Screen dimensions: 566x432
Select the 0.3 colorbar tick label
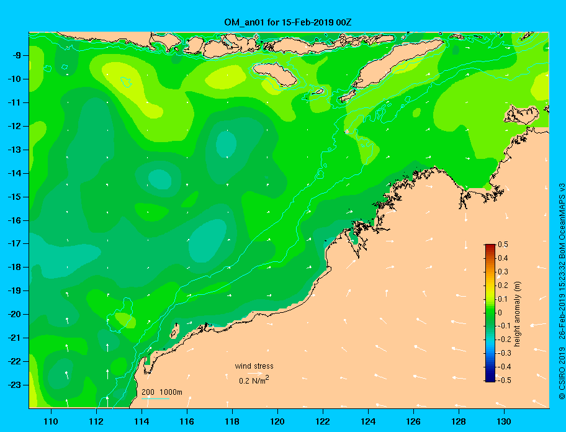(503, 272)
